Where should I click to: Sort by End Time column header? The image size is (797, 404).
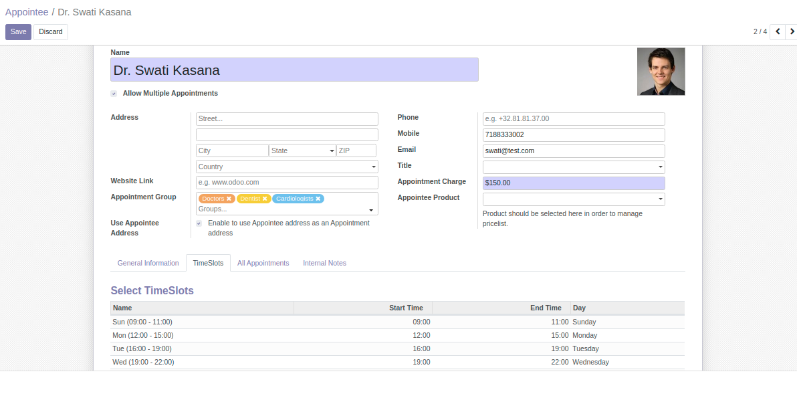(x=501, y=308)
